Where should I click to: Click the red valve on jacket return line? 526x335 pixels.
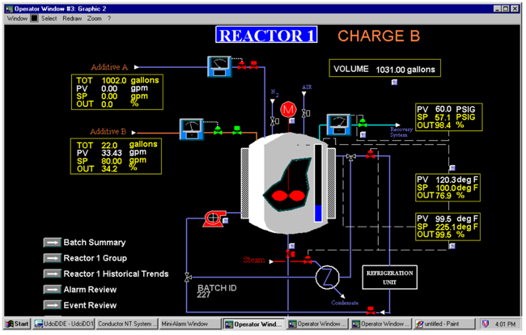pyautogui.click(x=371, y=155)
